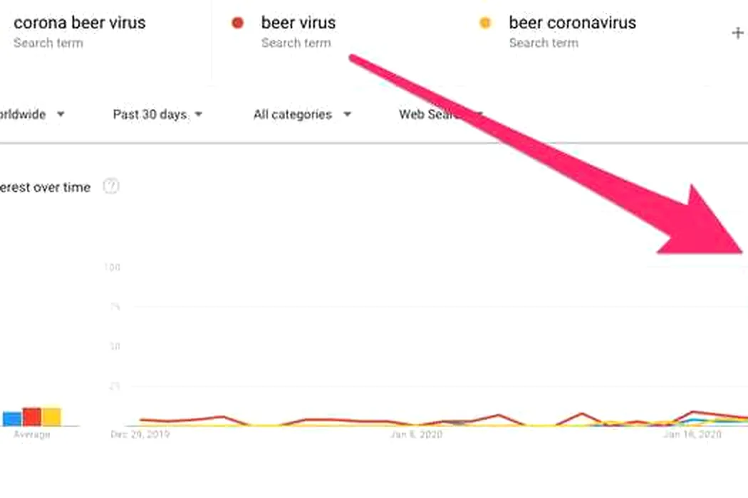Select the corona beer virus search term

point(80,22)
